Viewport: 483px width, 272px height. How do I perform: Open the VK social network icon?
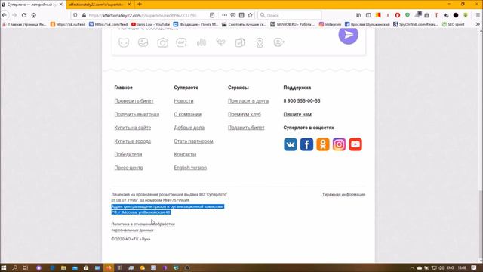tap(291, 144)
